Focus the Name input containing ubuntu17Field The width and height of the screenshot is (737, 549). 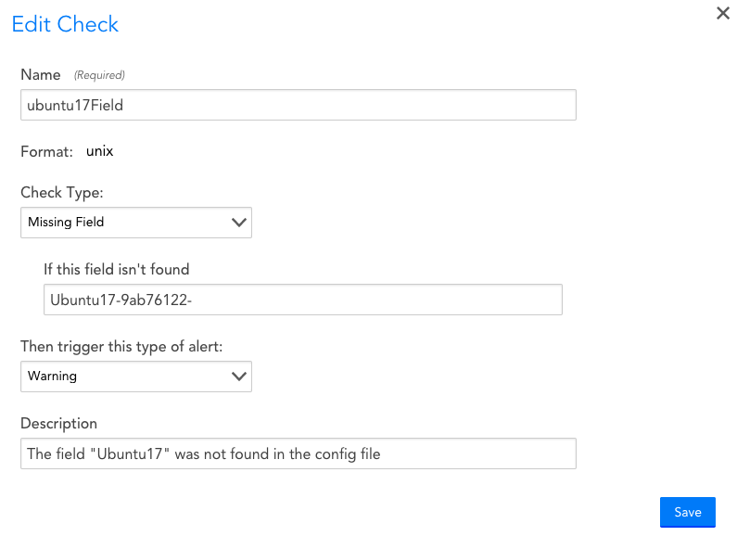[x=299, y=105]
